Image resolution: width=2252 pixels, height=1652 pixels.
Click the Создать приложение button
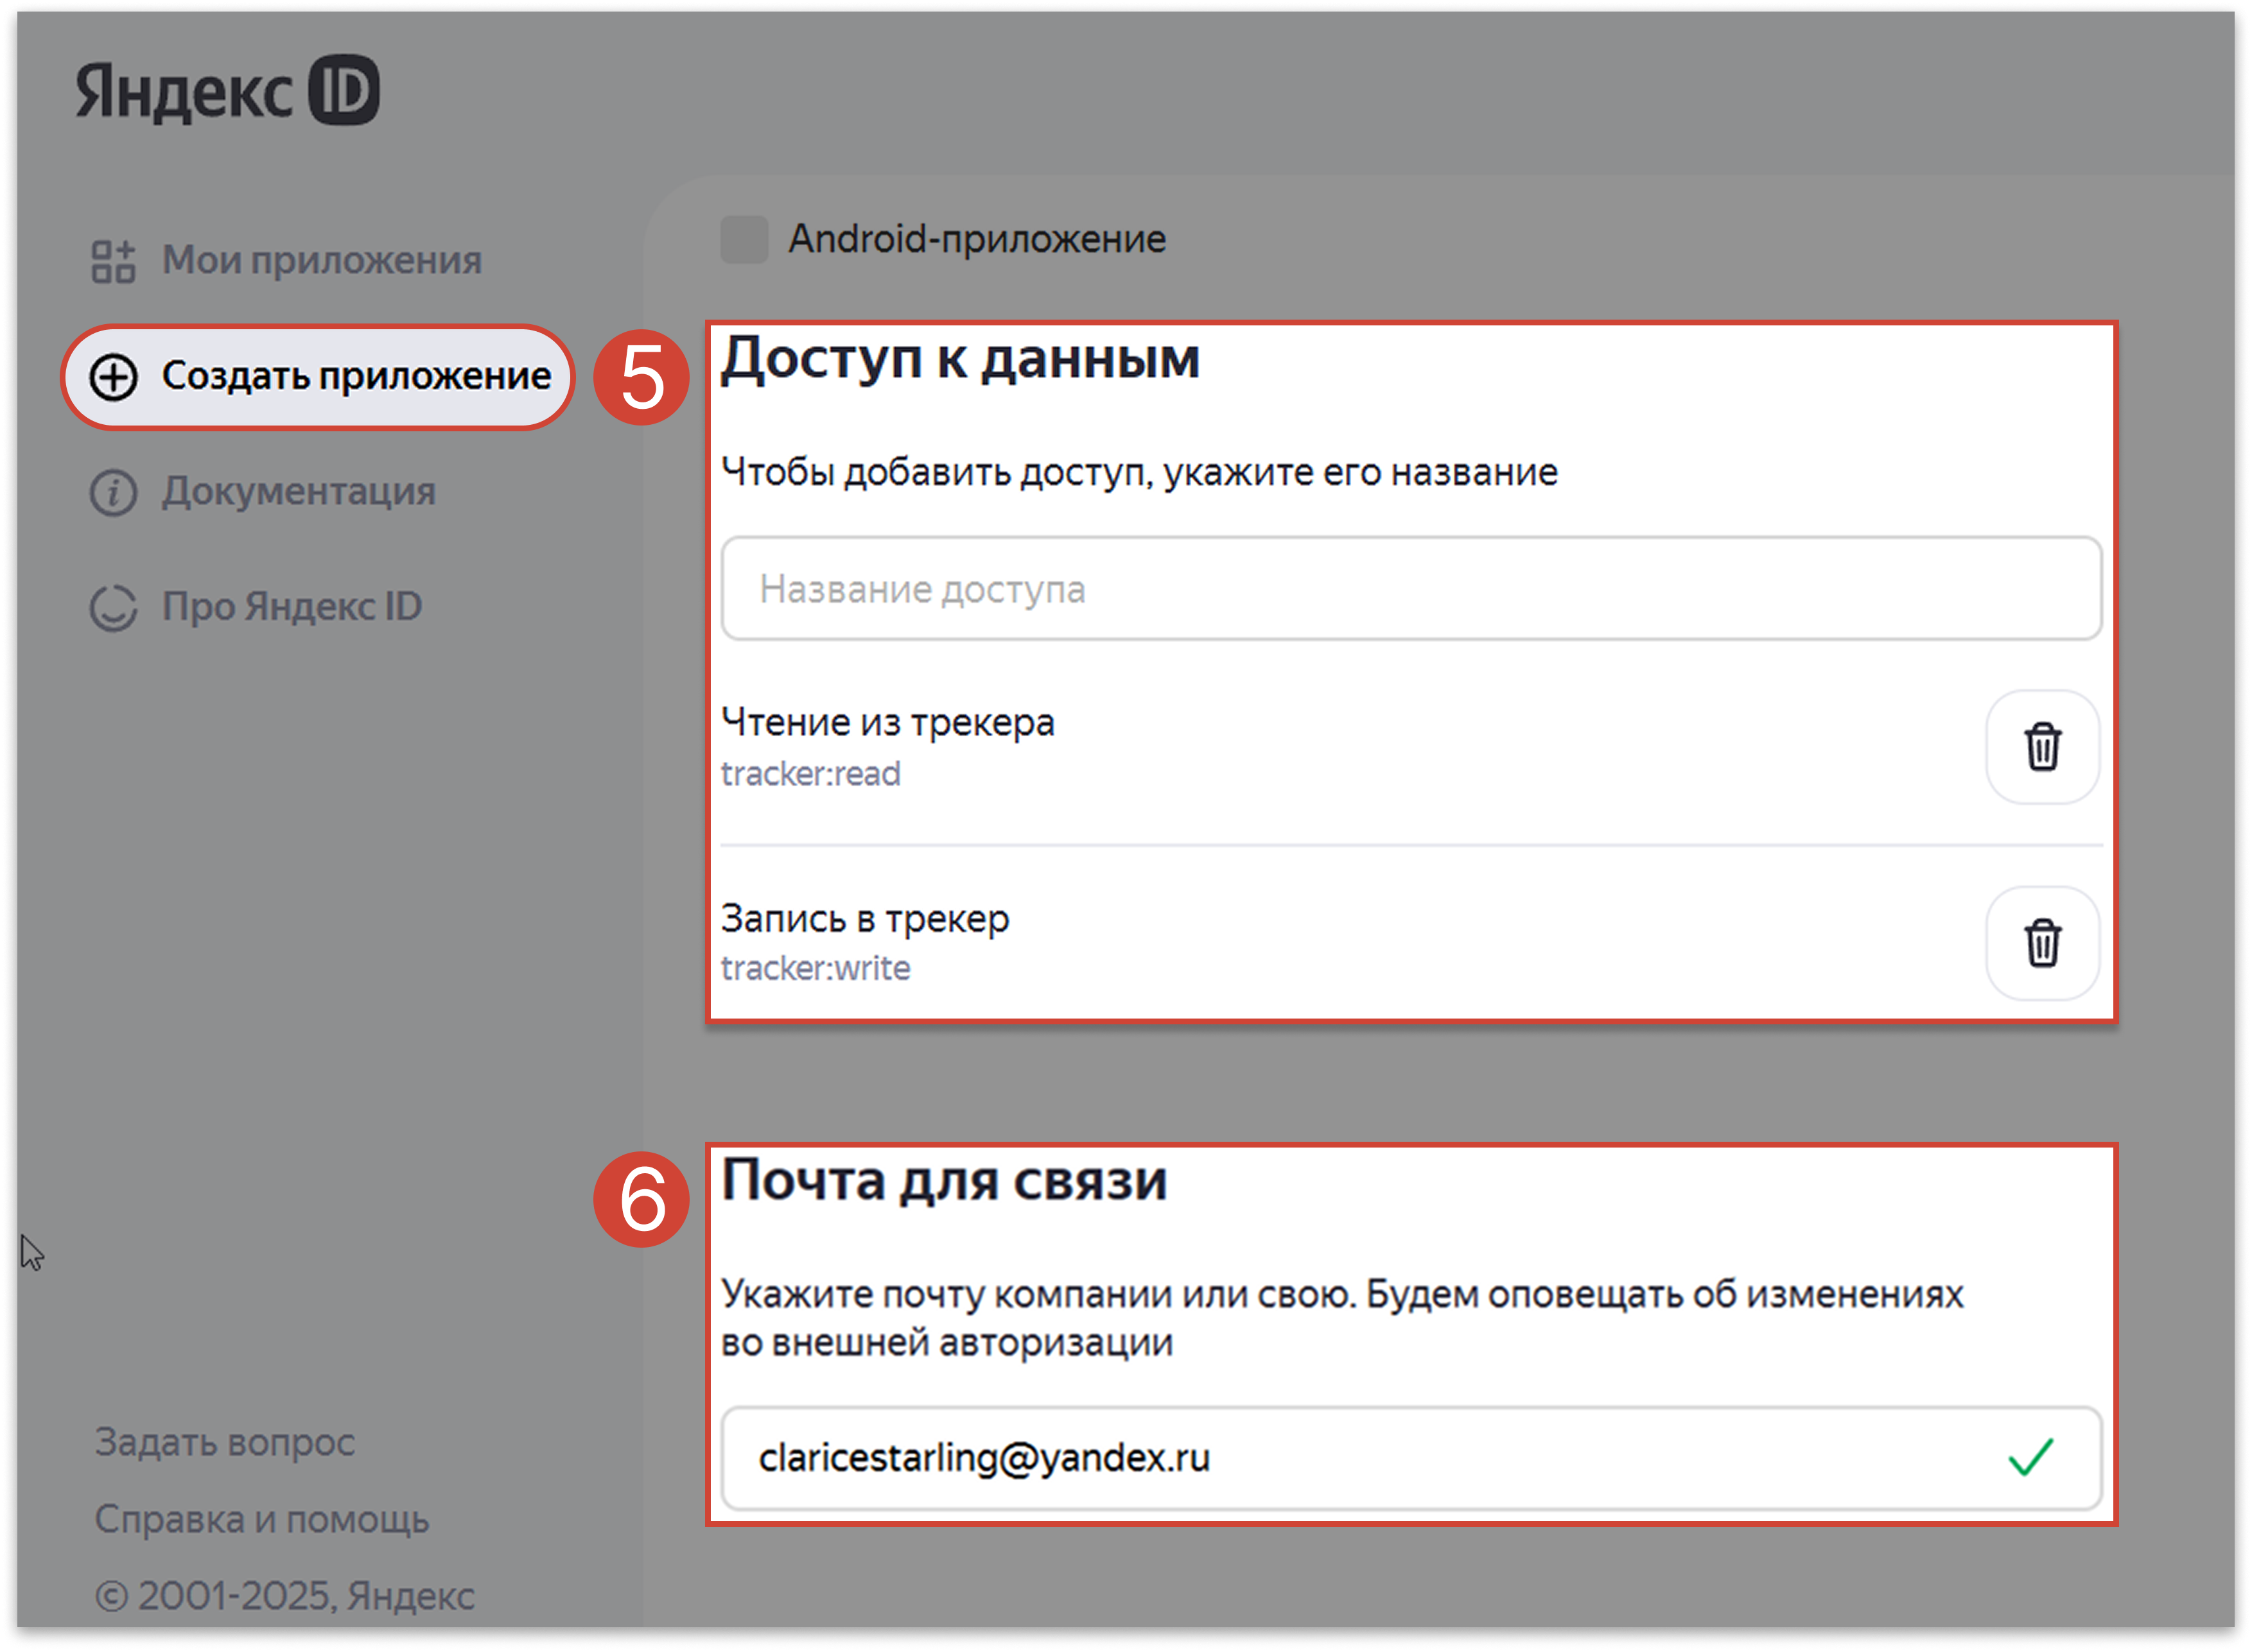pyautogui.click(x=318, y=377)
